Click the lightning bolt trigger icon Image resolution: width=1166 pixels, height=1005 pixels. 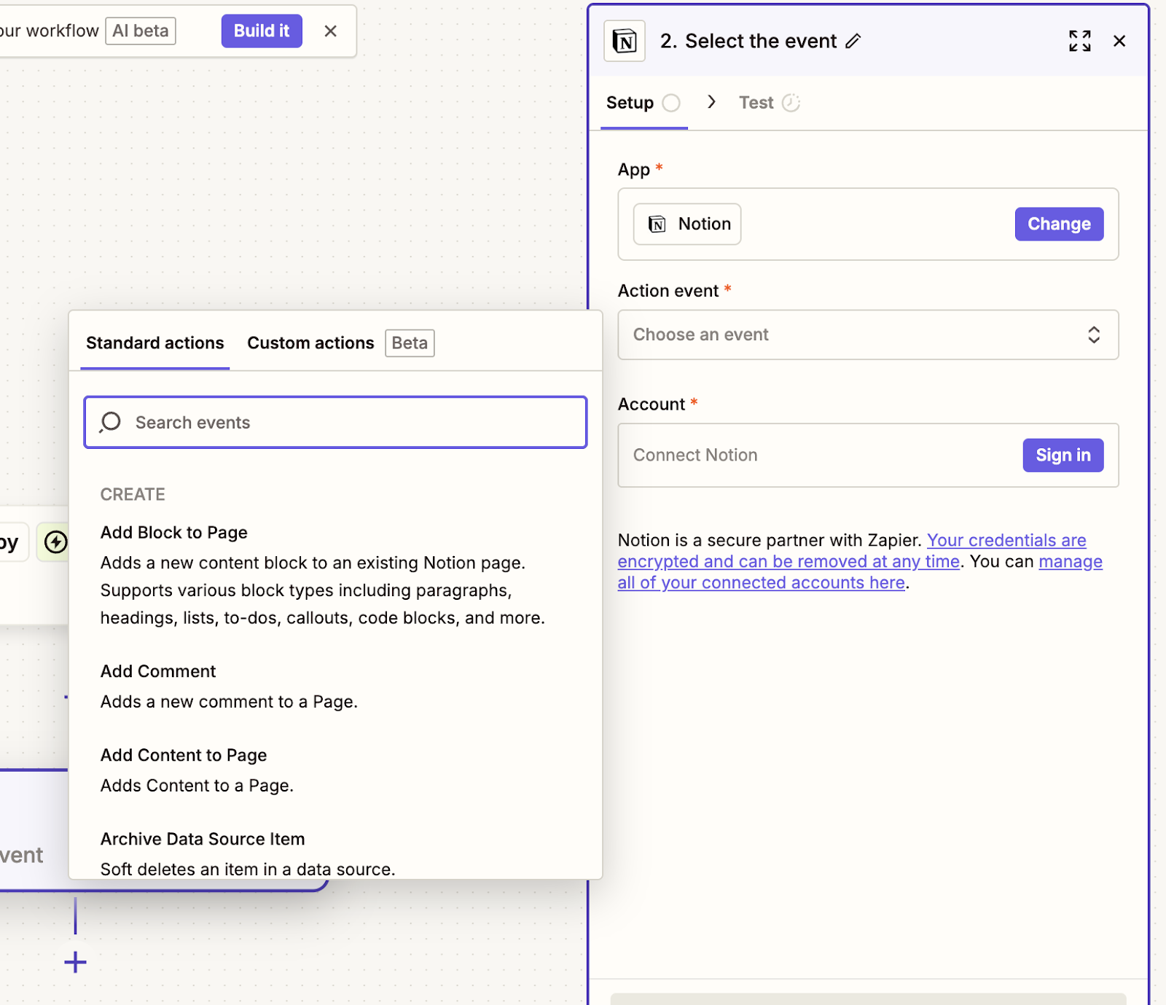click(x=55, y=542)
